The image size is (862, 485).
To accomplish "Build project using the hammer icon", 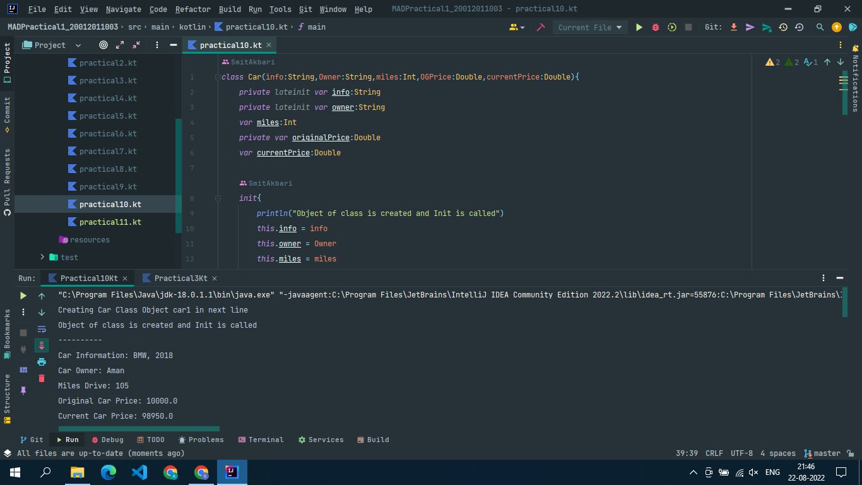I will point(541,27).
